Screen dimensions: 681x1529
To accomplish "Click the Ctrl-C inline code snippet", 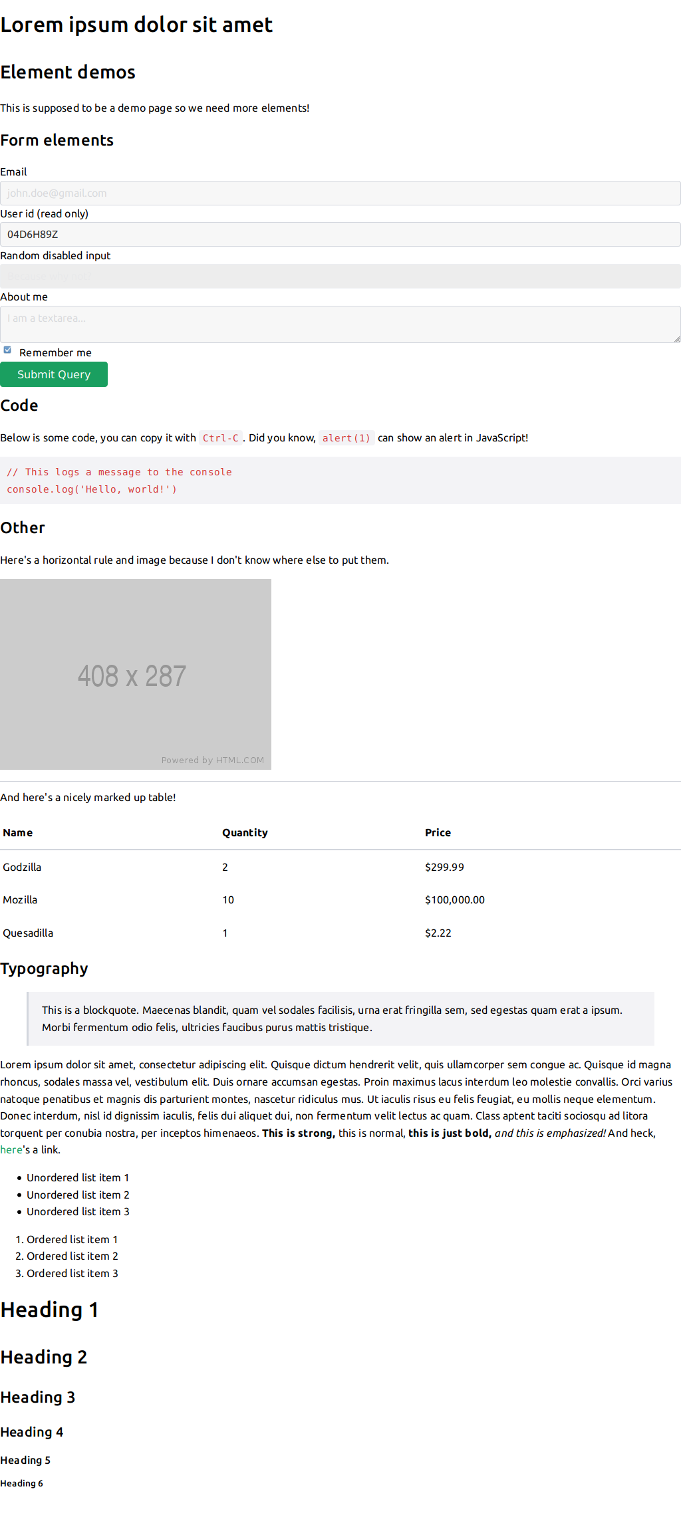I will click(x=220, y=438).
